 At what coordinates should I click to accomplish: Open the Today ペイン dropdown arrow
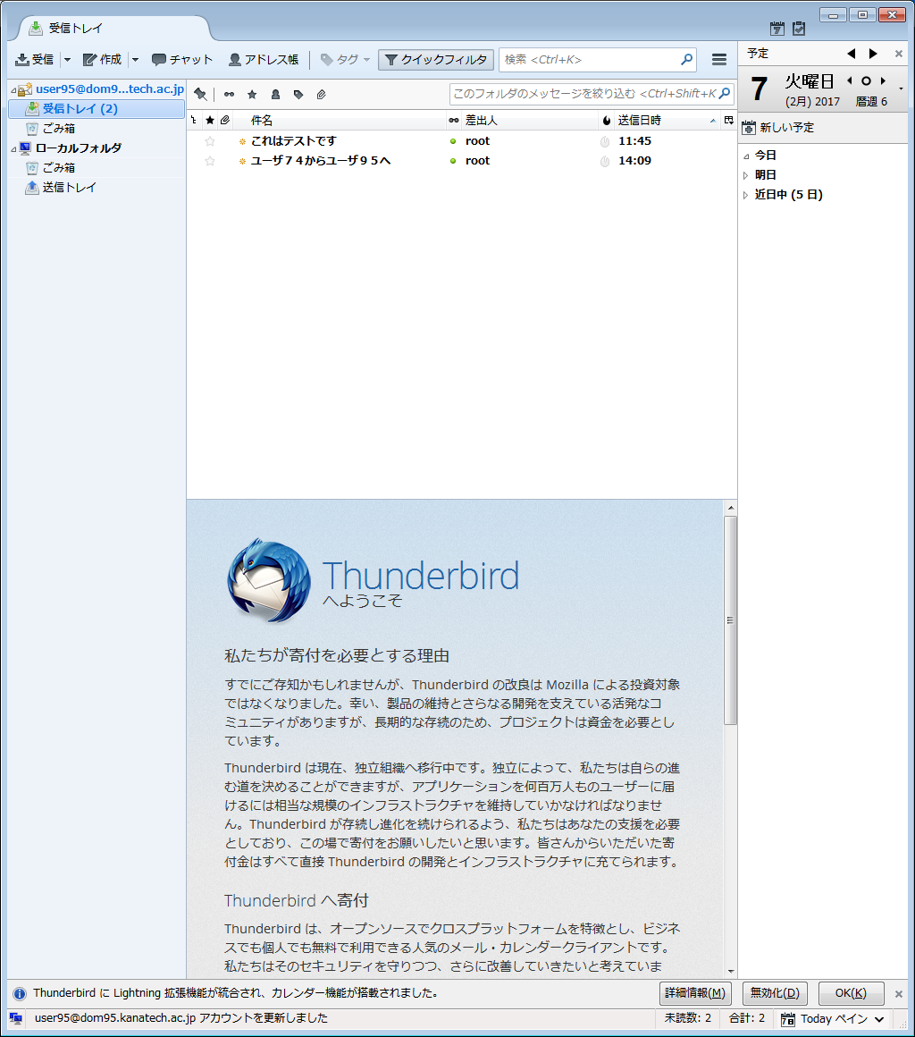click(x=879, y=1019)
